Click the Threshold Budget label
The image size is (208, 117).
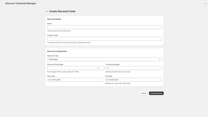click(113, 64)
